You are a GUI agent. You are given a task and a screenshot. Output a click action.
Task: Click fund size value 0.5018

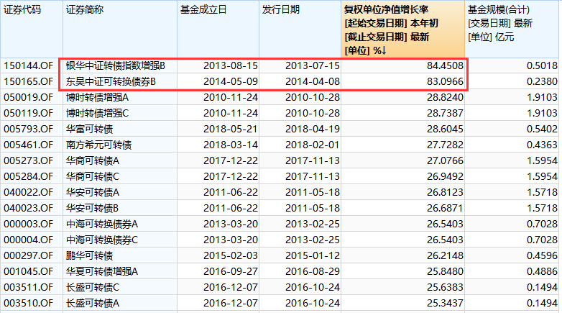pyautogui.click(x=542, y=65)
